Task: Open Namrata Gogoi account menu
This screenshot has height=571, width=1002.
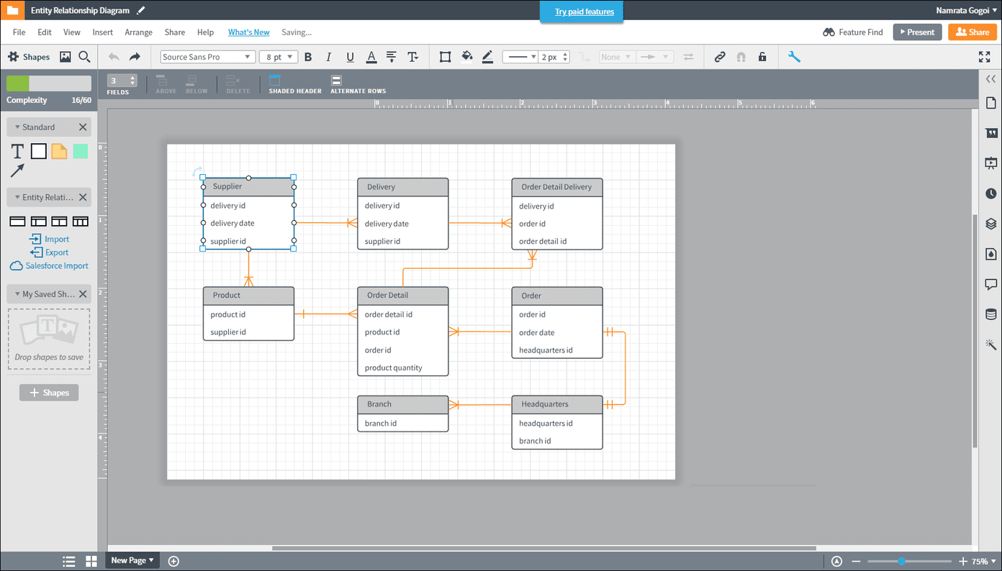Action: point(966,11)
